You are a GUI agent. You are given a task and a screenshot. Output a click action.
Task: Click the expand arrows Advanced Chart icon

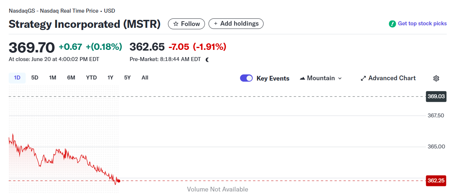(363, 78)
